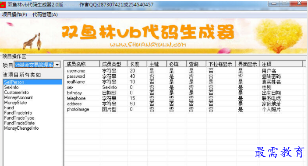Click the 性别 comment cell
The image size is (308, 166).
(x=266, y=87)
